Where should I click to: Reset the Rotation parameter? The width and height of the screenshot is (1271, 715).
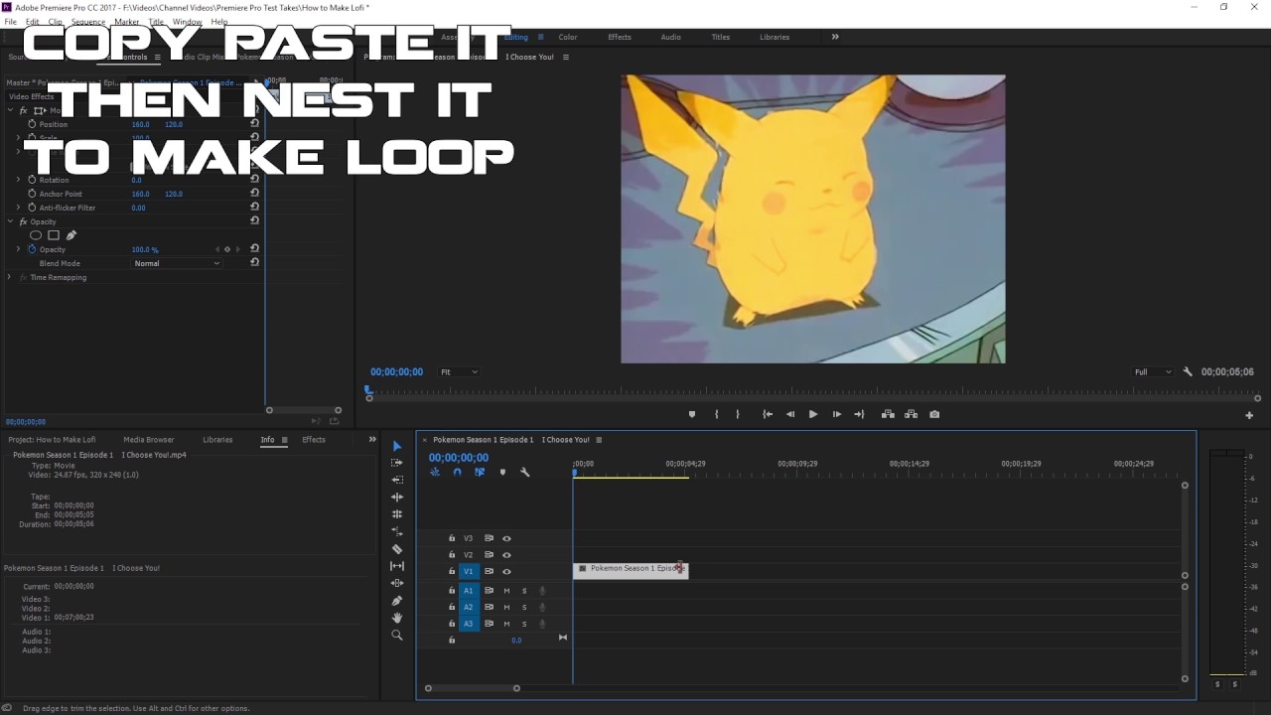(254, 180)
